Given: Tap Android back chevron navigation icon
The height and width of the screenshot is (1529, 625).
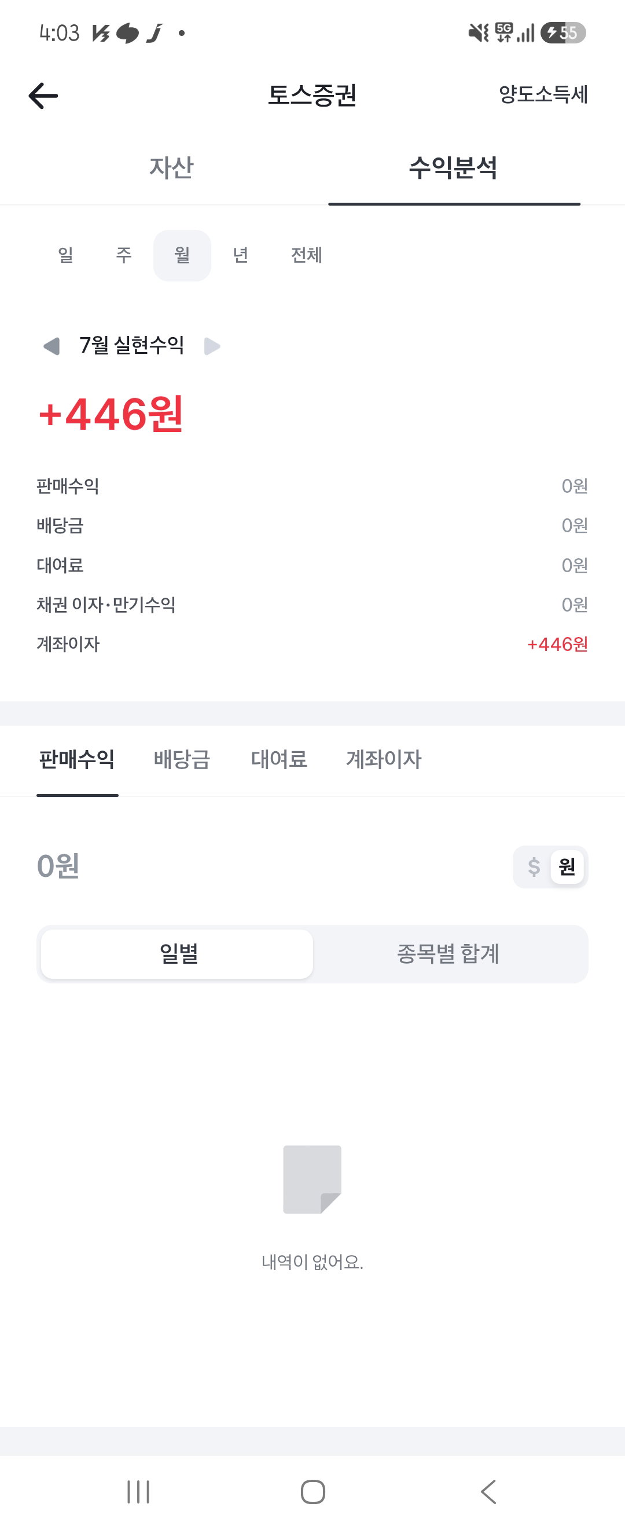Looking at the screenshot, I should (488, 1491).
